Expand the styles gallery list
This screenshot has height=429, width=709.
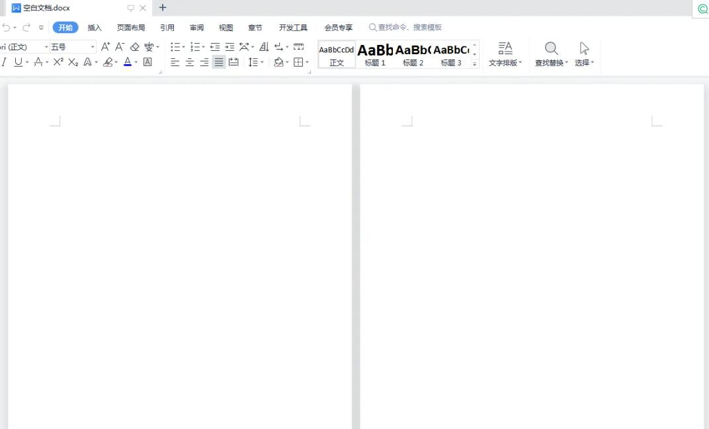click(x=474, y=64)
